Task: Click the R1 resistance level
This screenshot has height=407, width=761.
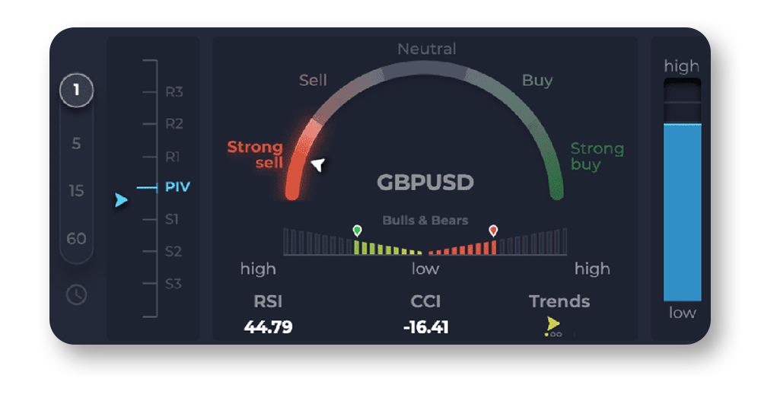Action: pos(174,157)
